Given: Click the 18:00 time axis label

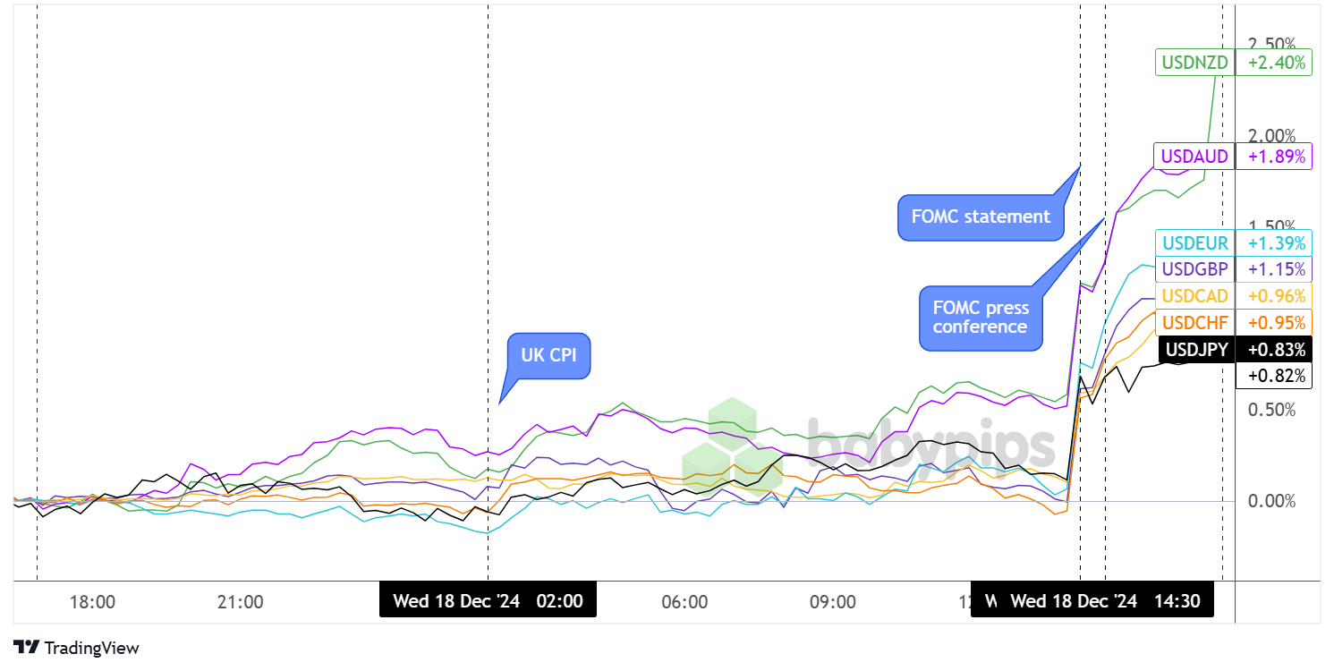Looking at the screenshot, I should point(92,602).
